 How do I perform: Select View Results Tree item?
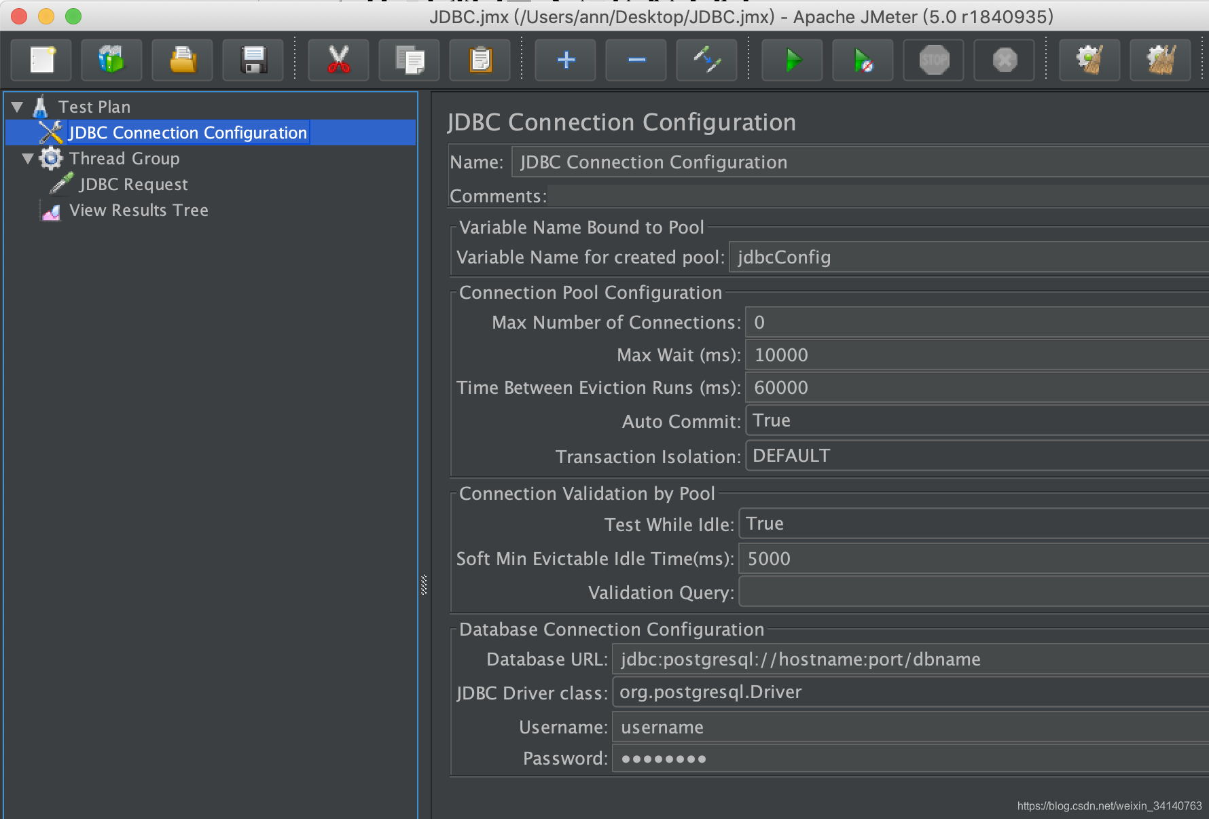point(139,211)
